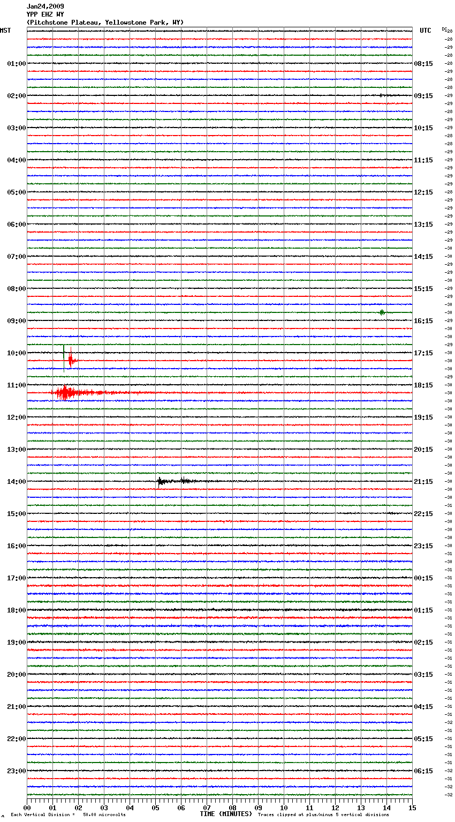This screenshot has height=822, width=455.
Task: Click the TIME (MINUTES) axis title
Action: point(226,814)
